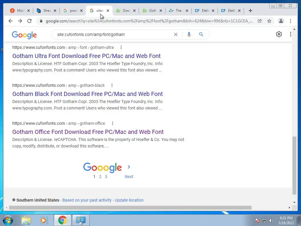The height and width of the screenshot is (226, 301).
Task: Open Chrome's three-dot menu
Action: [290, 21]
